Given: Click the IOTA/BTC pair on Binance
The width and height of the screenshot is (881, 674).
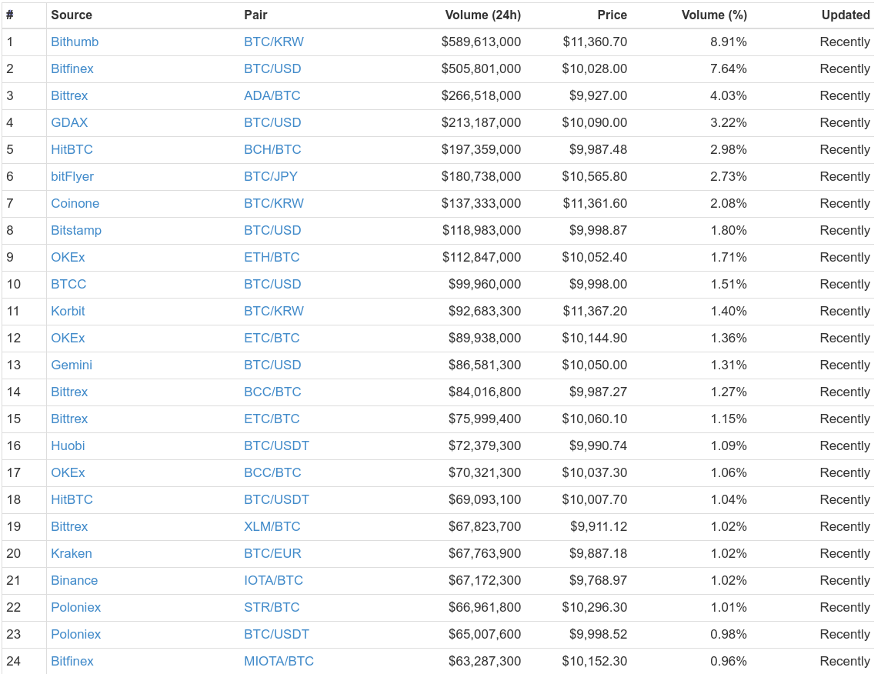Looking at the screenshot, I should tap(274, 582).
